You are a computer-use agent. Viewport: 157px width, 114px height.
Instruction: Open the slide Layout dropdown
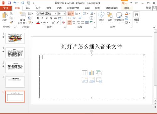pyautogui.click(x=30, y=14)
